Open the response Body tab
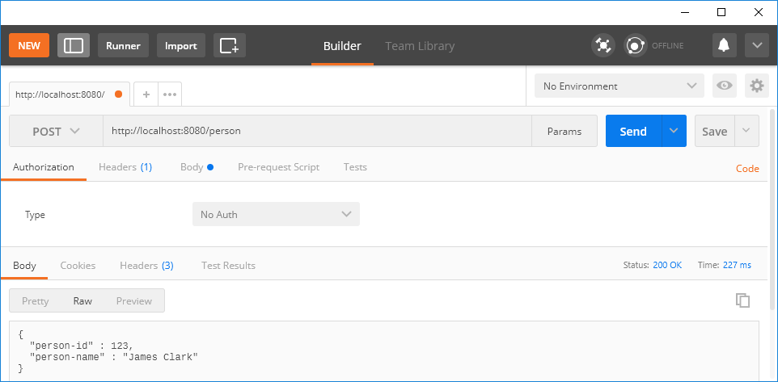Screen dimensions: 778x382 (x=24, y=266)
